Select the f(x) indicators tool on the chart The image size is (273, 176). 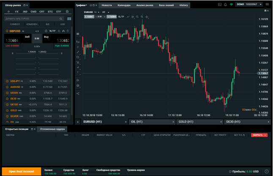(78, 42)
